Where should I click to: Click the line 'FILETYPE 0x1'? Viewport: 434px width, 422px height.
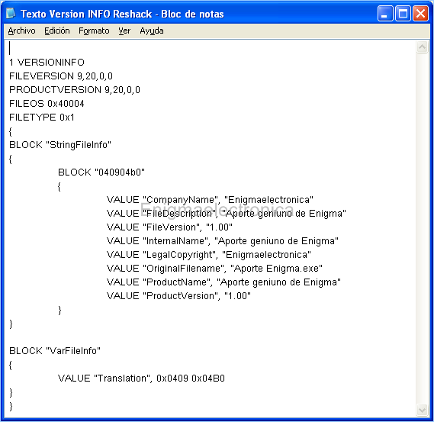tap(42, 118)
